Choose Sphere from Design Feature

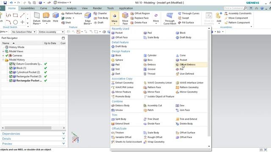(117, 60)
